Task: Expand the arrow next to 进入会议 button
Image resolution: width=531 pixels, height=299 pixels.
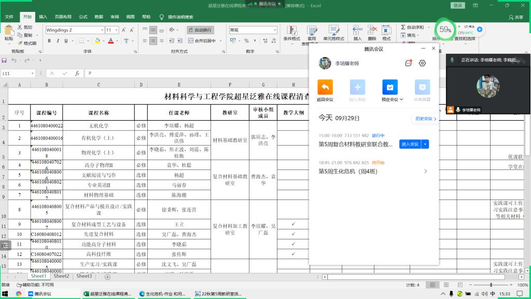Action: pyautogui.click(x=426, y=144)
